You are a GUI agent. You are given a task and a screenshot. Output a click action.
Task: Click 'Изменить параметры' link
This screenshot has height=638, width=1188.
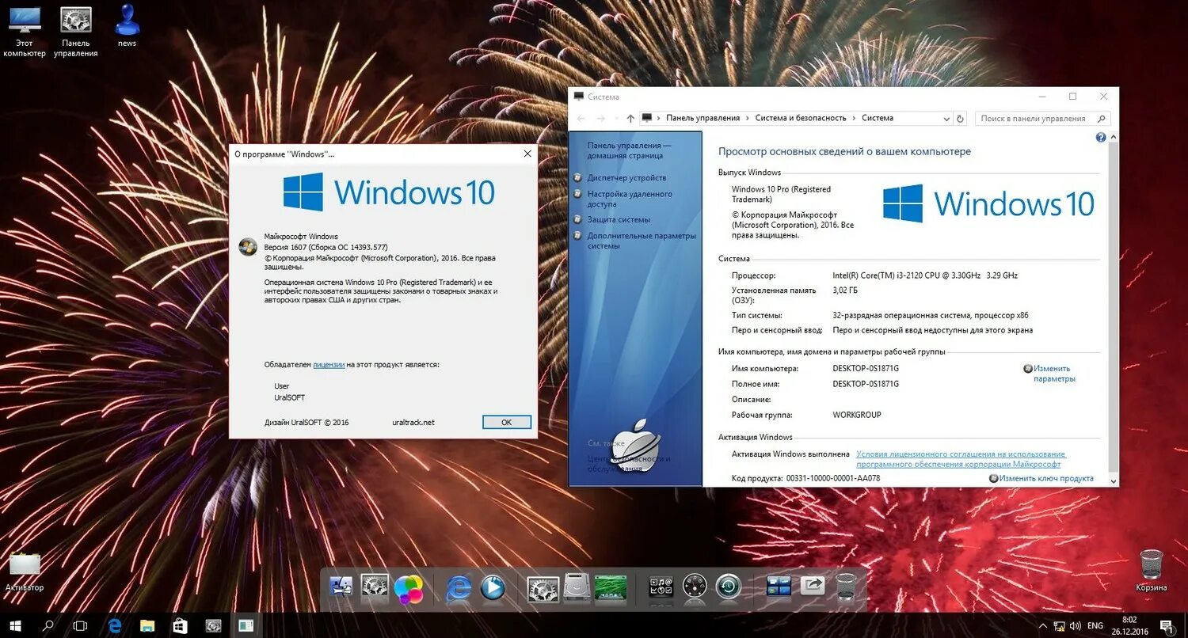point(1054,374)
